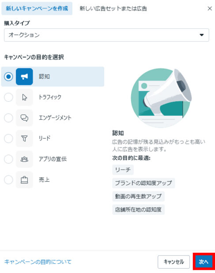The width and height of the screenshot is (215, 273).
Task: Select the リード radio button
Action: [x=8, y=139]
